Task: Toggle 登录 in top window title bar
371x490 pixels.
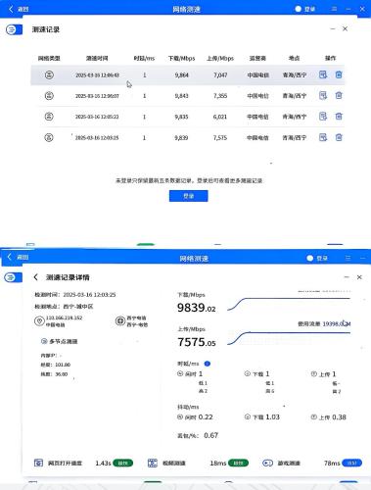Action: [305, 9]
